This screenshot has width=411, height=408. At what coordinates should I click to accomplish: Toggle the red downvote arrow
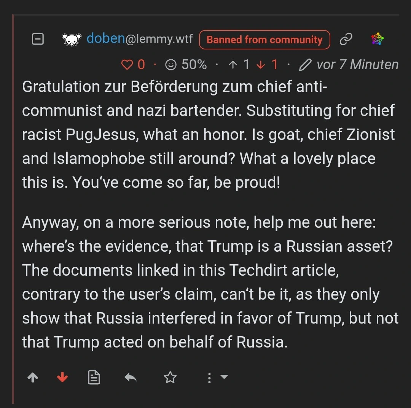(62, 377)
